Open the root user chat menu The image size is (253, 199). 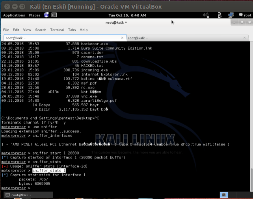[x=245, y=15]
